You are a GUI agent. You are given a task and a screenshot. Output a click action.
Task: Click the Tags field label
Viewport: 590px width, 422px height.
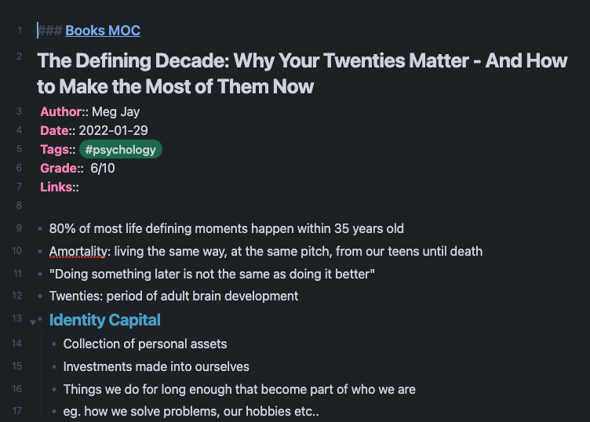point(55,149)
